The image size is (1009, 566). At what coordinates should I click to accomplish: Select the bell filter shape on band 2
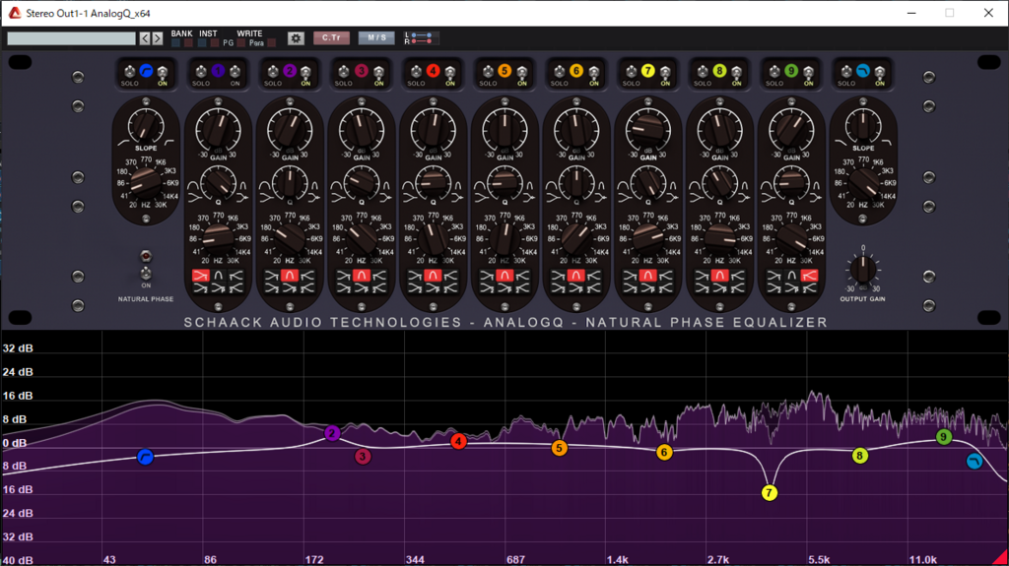tap(290, 276)
